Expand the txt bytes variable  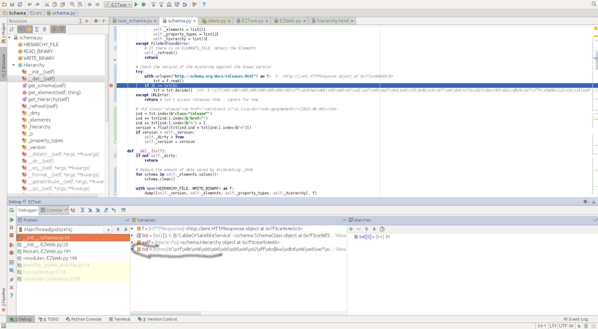(x=133, y=249)
